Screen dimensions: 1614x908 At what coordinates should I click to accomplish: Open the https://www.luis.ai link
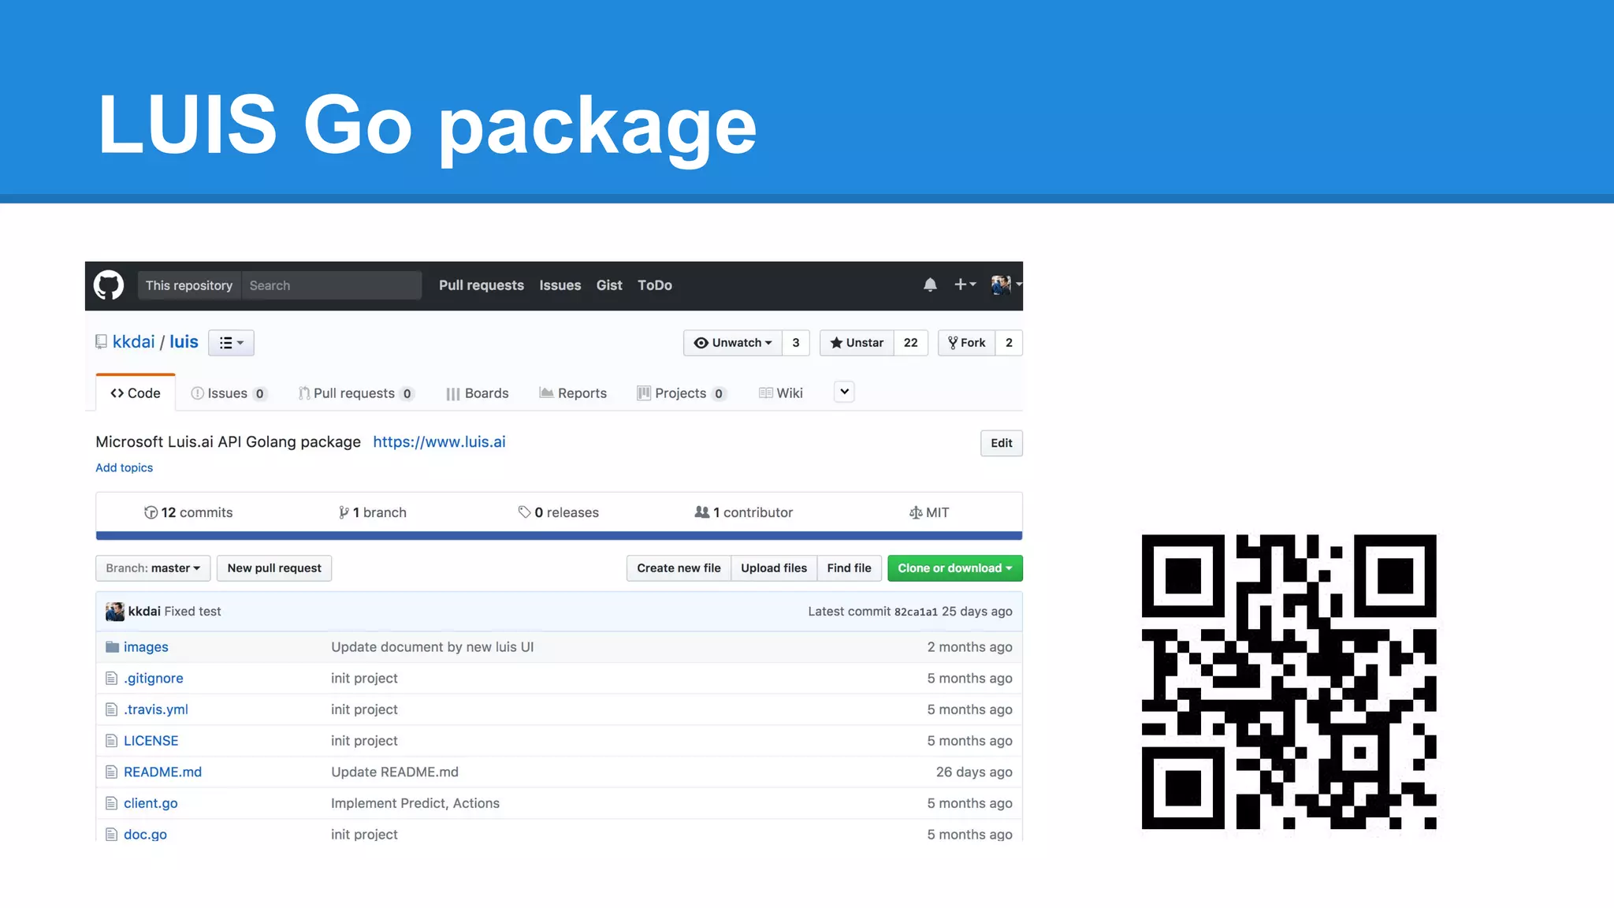coord(439,442)
